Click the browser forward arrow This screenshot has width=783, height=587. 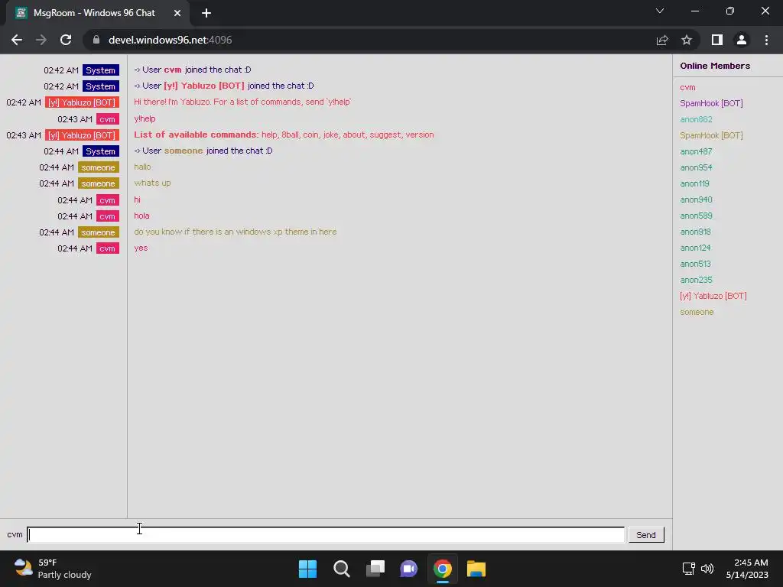pos(41,40)
